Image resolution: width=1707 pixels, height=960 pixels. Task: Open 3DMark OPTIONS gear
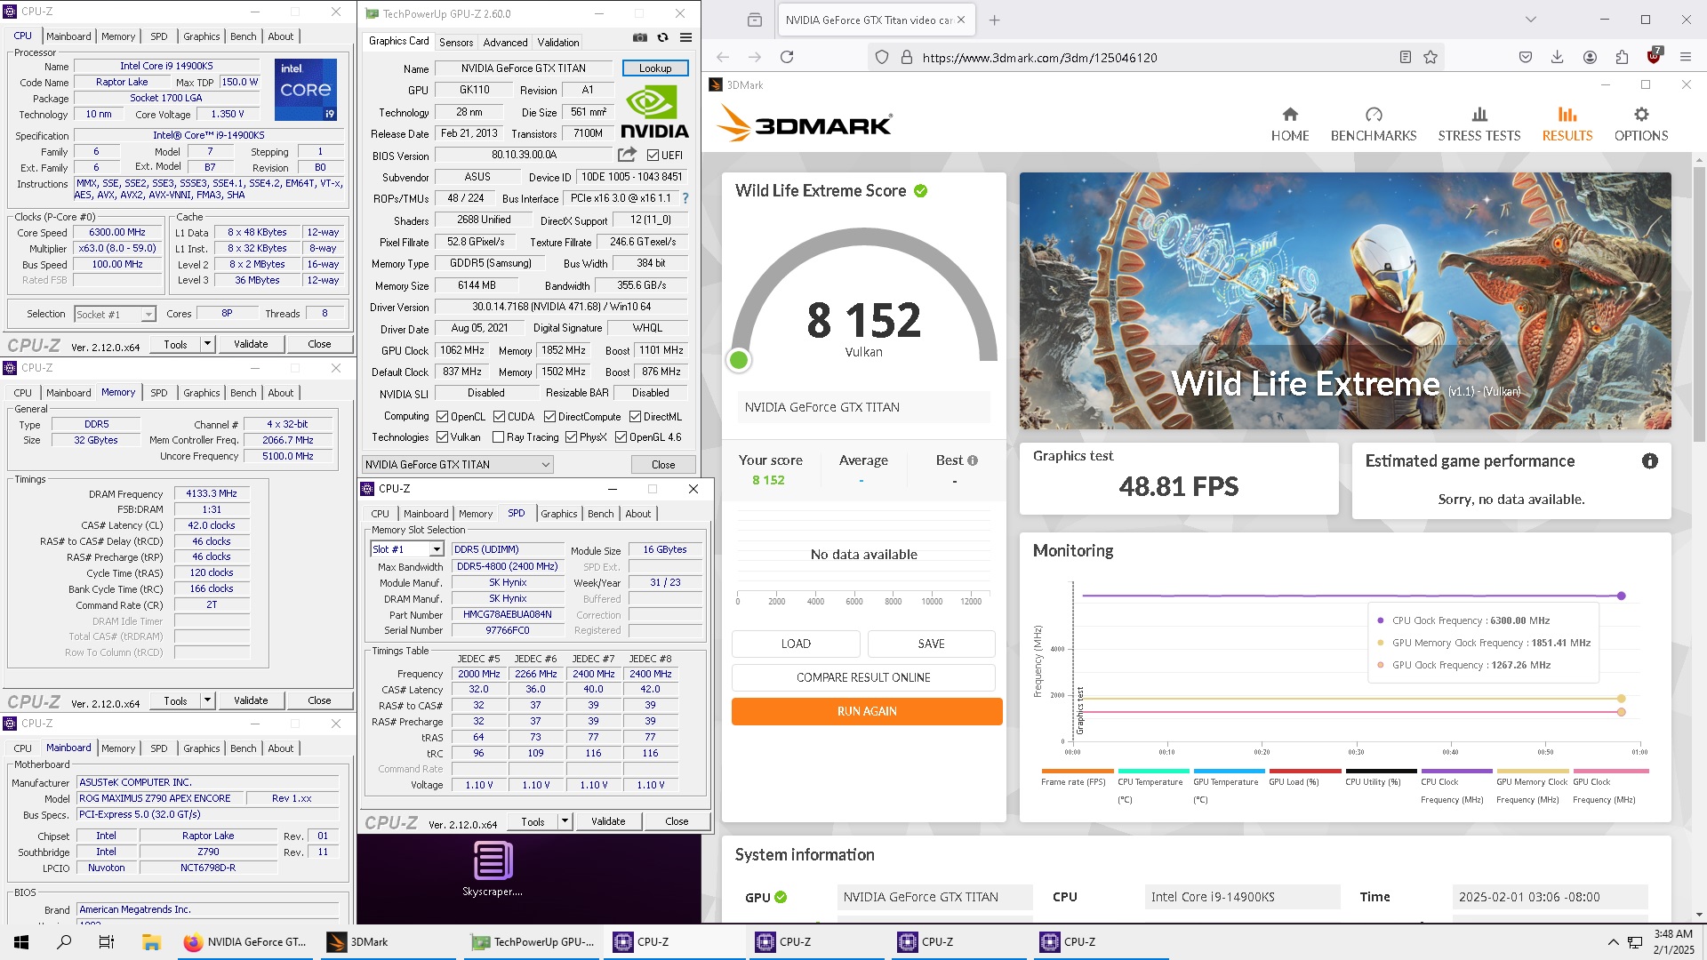(1641, 124)
